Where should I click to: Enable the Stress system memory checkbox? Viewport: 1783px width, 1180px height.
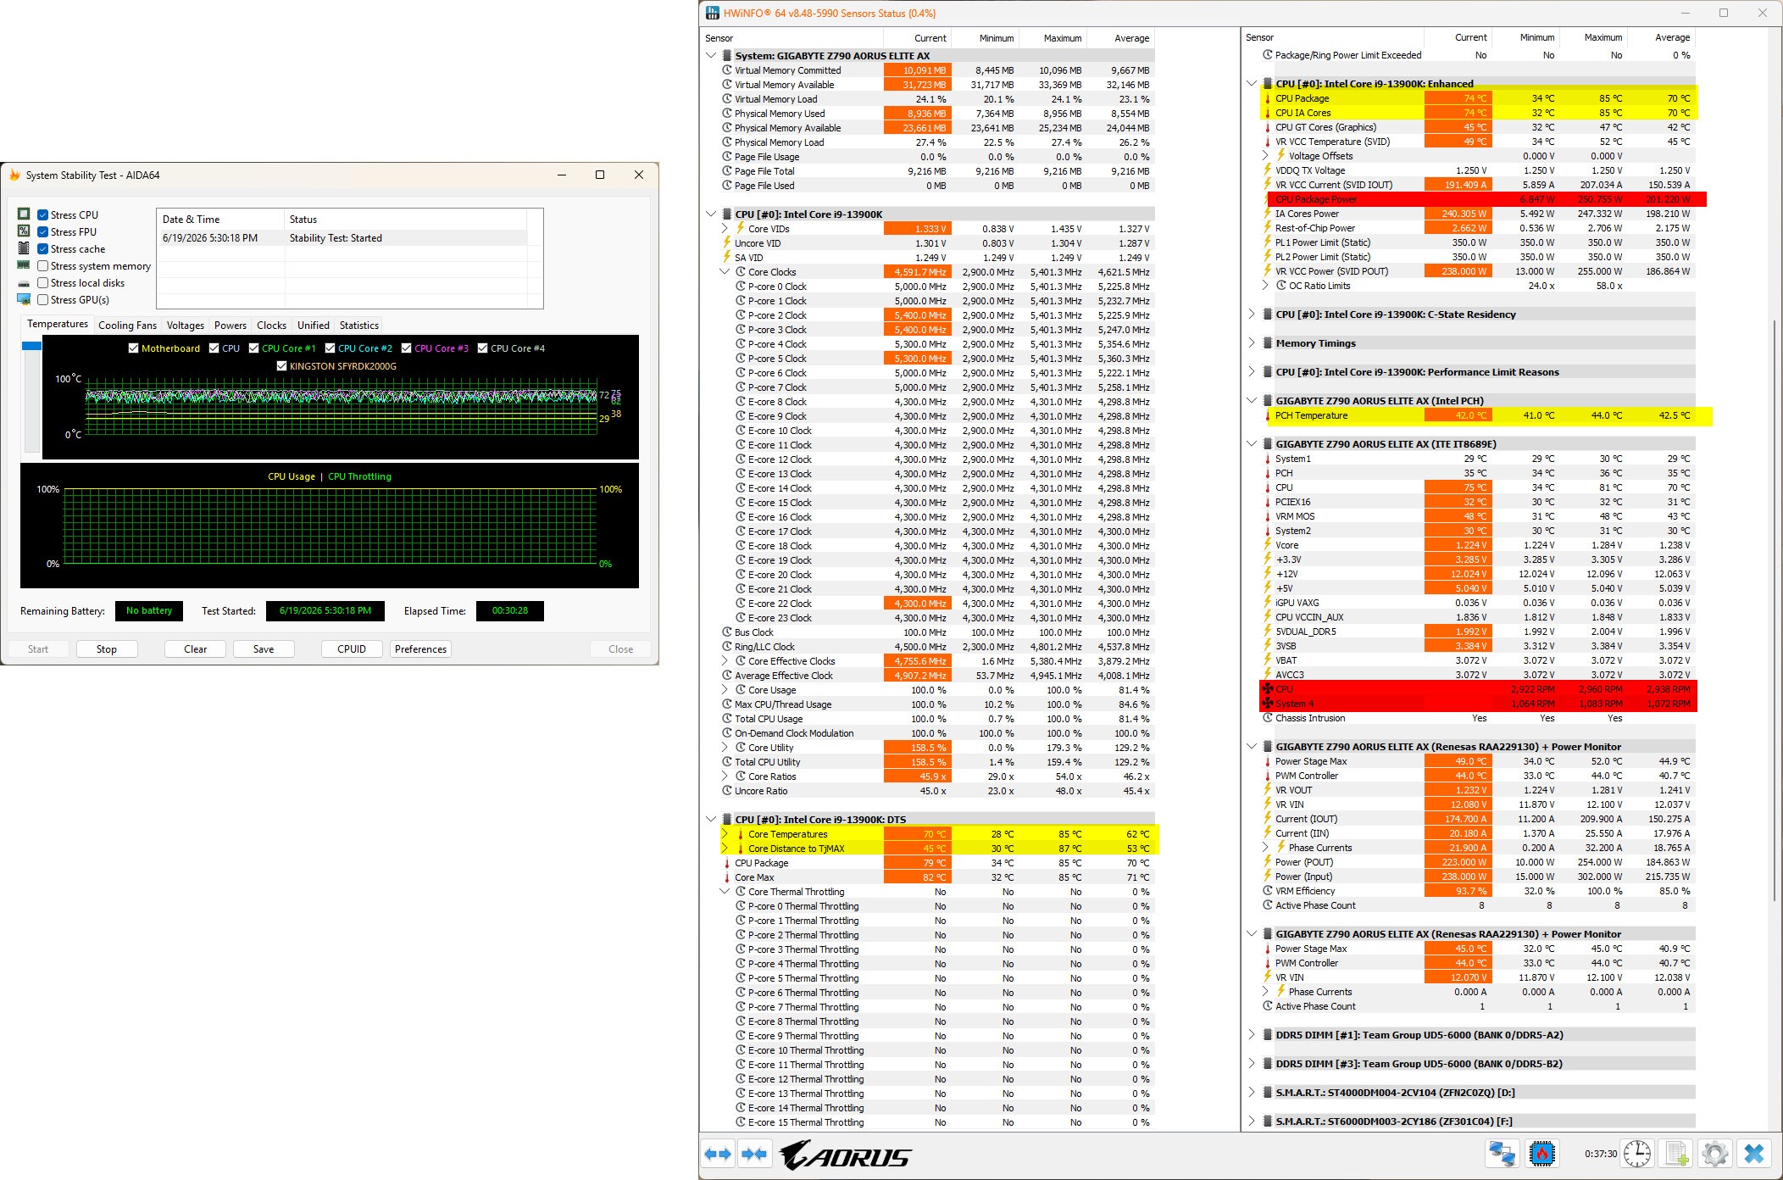coord(42,266)
